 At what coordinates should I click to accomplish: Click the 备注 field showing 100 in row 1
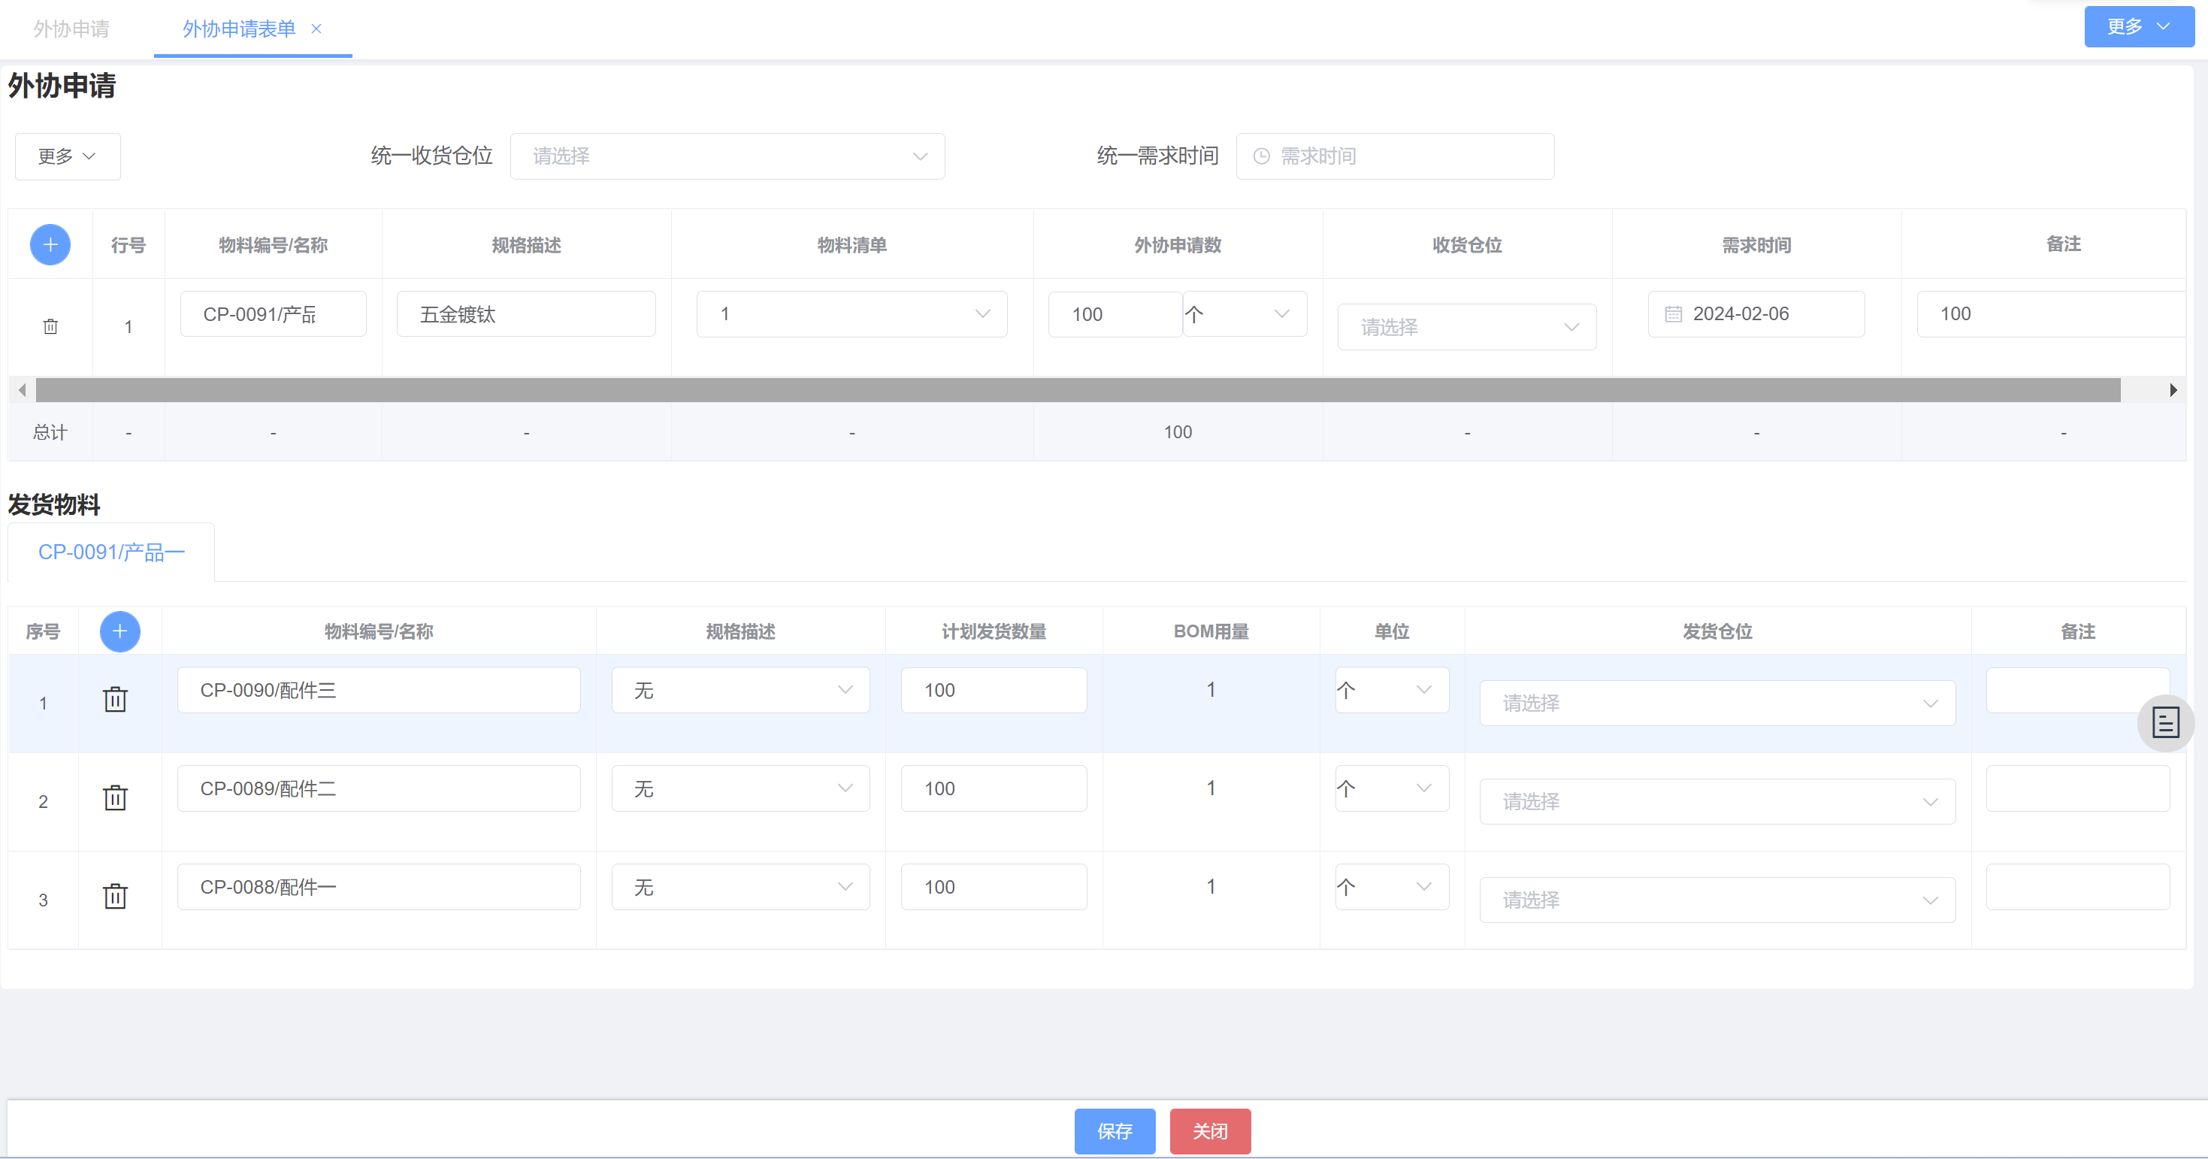[2050, 313]
